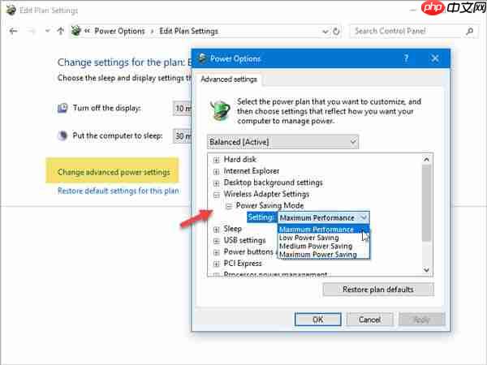Click the settings tree vertical scrollbar thumb
Viewport: 487px width, 365px height.
(x=426, y=202)
